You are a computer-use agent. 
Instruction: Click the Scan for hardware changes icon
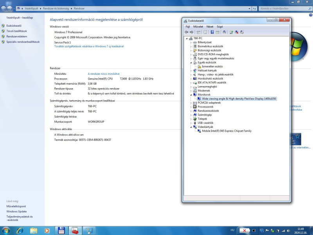(x=224, y=32)
